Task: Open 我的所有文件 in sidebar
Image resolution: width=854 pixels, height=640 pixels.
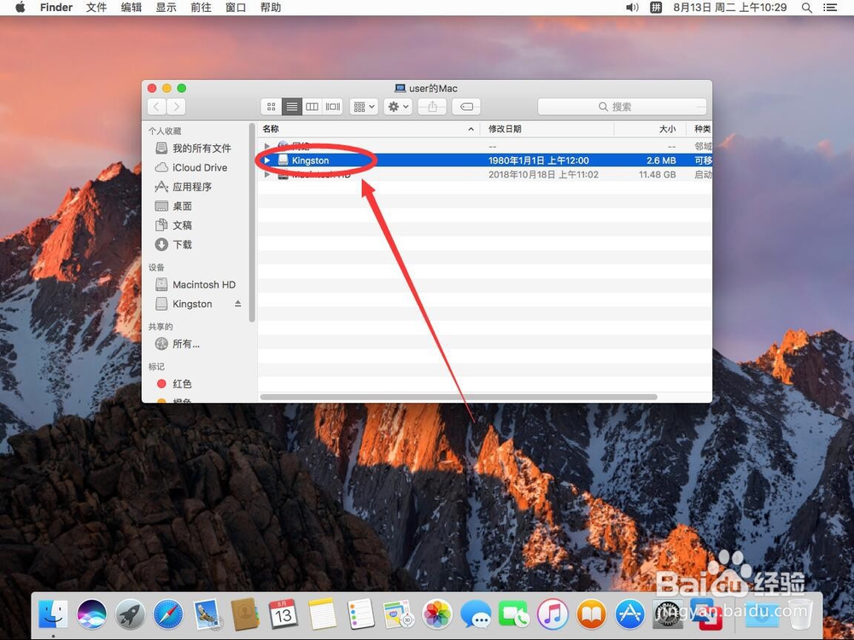Action: tap(193, 148)
